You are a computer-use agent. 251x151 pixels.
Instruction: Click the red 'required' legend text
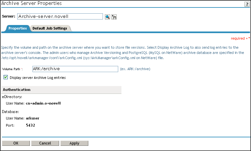[239, 38]
